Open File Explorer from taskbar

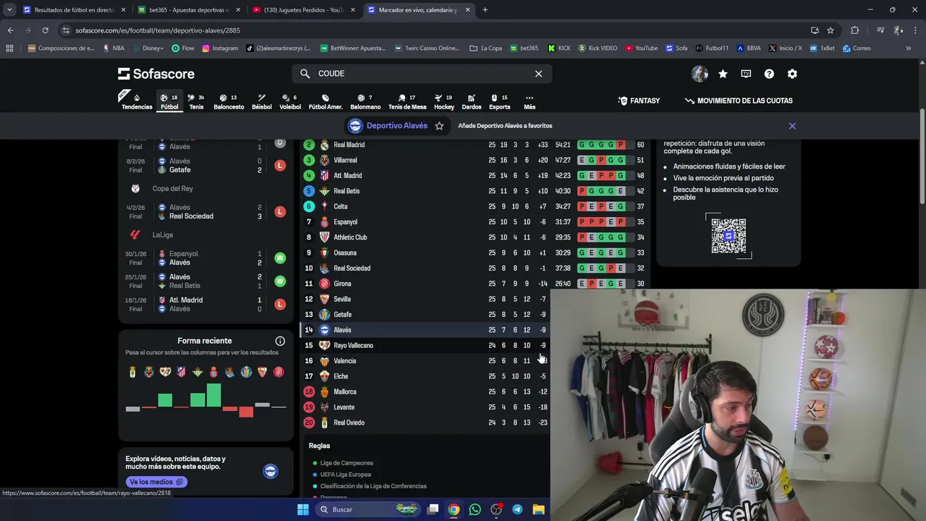pyautogui.click(x=538, y=509)
